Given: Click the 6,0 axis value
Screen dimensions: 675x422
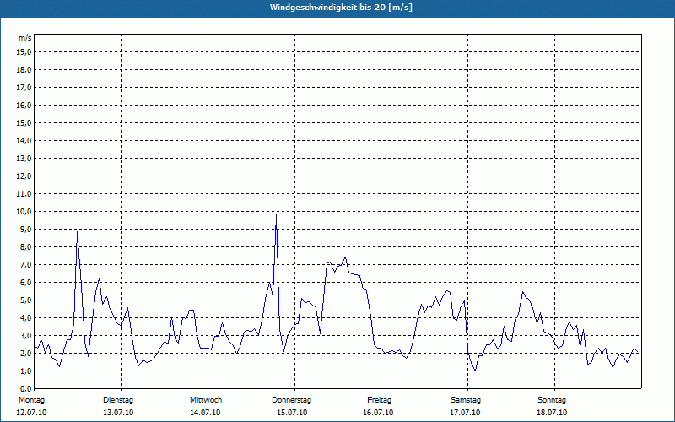Looking at the screenshot, I should 26,283.
